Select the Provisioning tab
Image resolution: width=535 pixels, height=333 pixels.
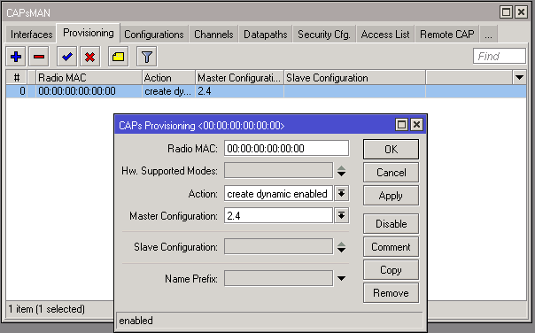[89, 33]
